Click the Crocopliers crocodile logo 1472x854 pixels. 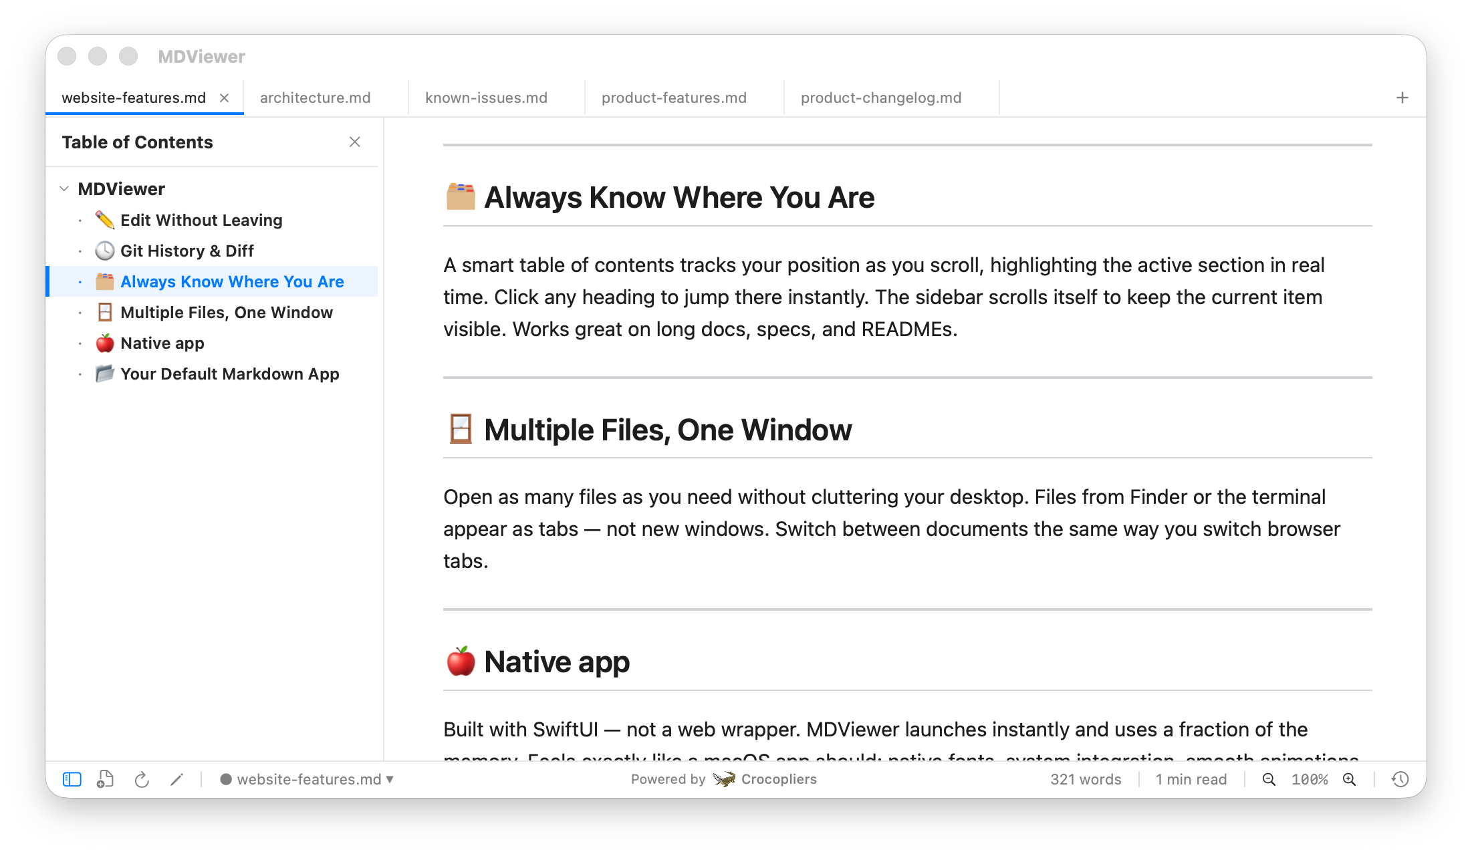[x=724, y=779]
